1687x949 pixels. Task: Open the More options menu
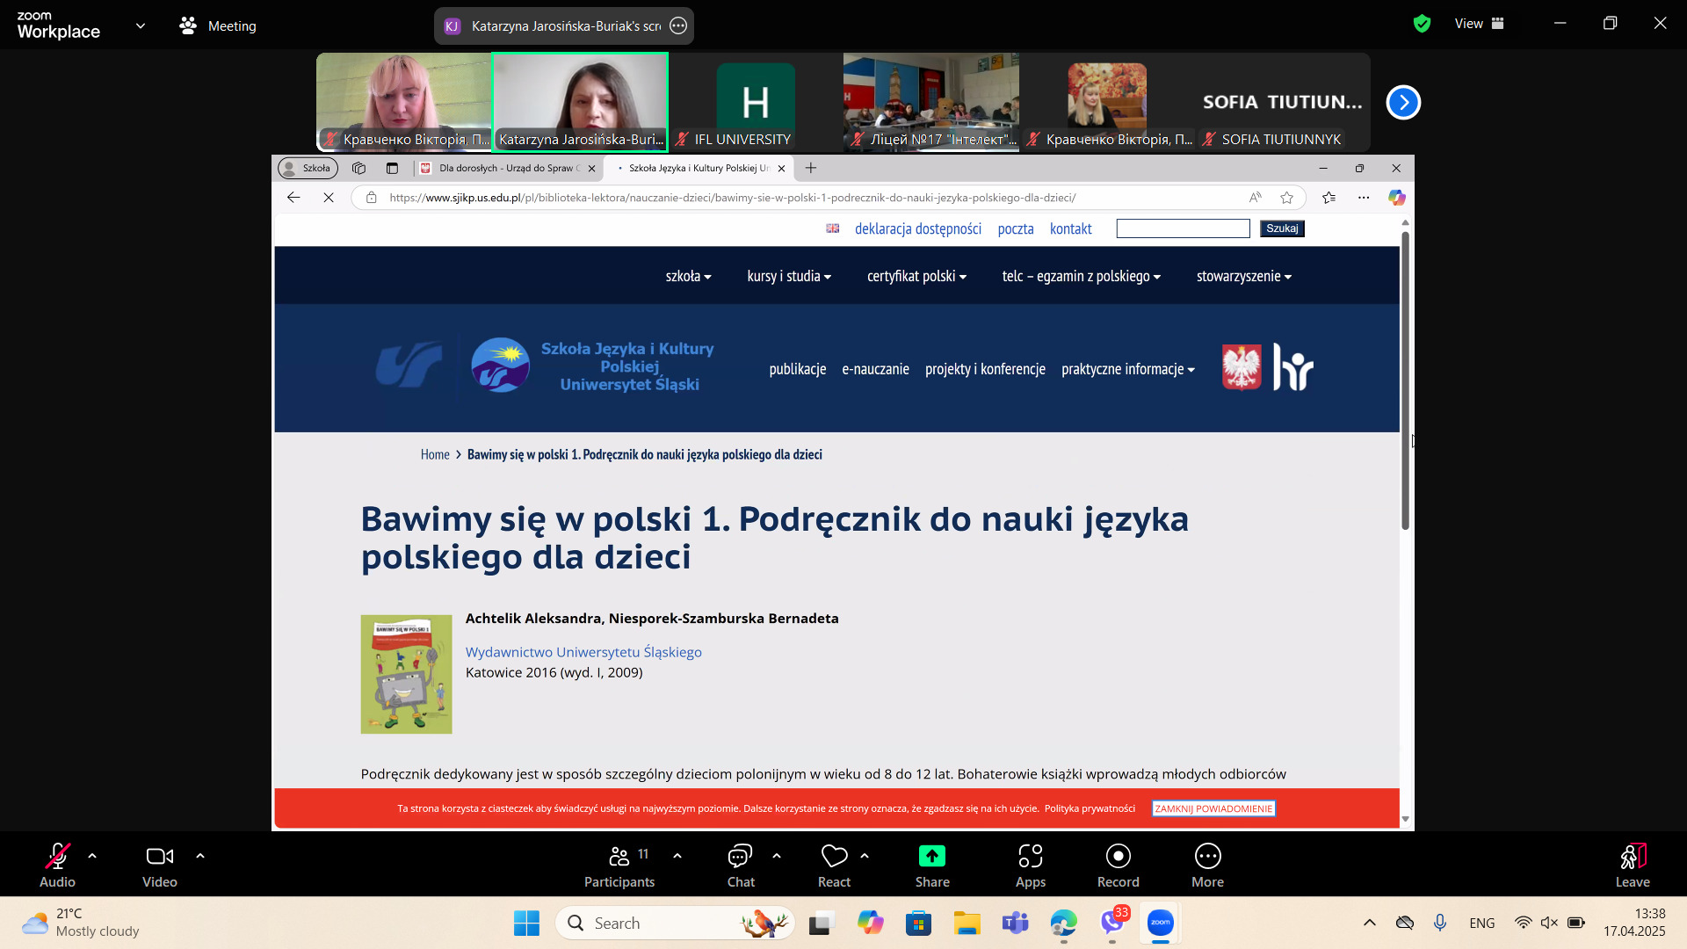click(1208, 866)
